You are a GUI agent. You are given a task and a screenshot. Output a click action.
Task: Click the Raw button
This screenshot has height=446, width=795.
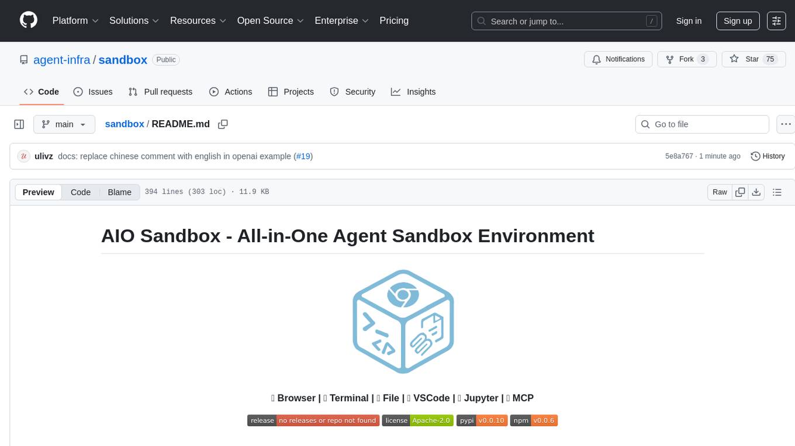(x=720, y=192)
